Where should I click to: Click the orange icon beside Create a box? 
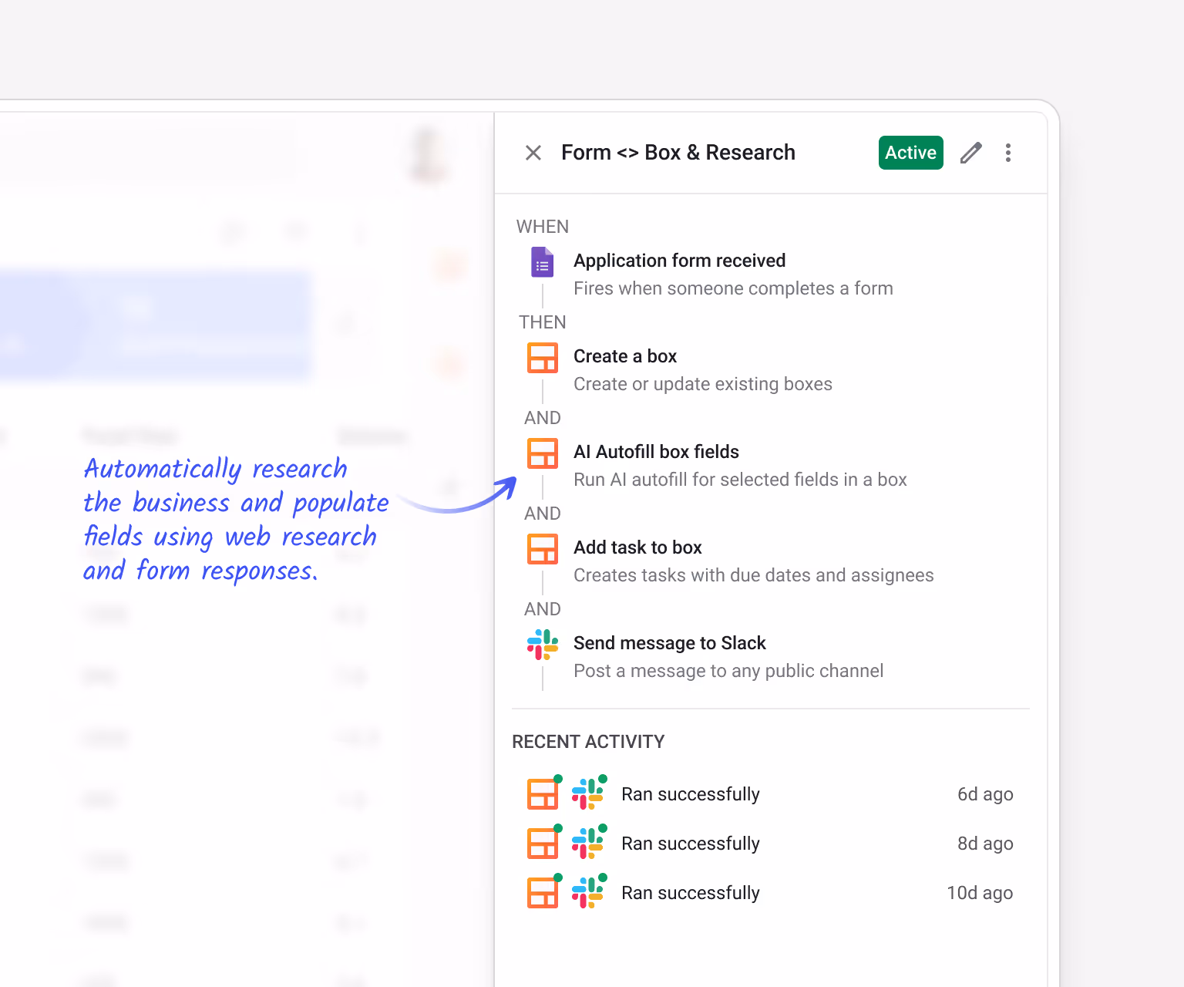[x=543, y=358]
